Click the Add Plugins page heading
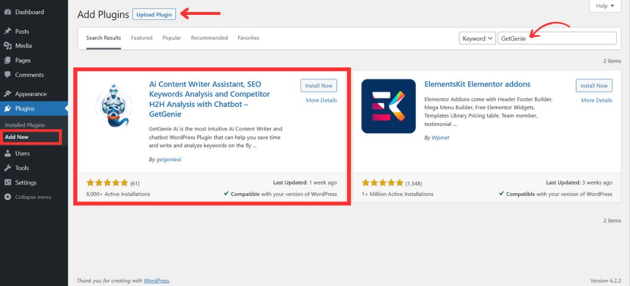This screenshot has width=630, height=286. pos(103,15)
